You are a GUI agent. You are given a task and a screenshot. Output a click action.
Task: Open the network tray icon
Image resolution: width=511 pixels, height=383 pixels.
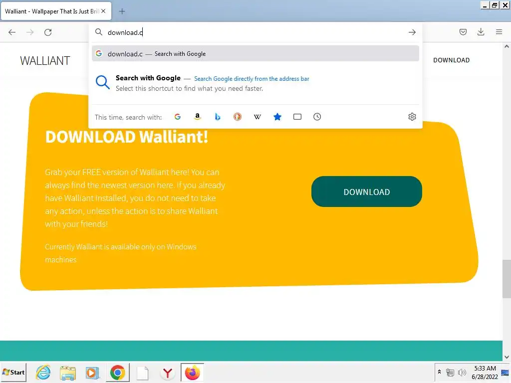(450, 372)
